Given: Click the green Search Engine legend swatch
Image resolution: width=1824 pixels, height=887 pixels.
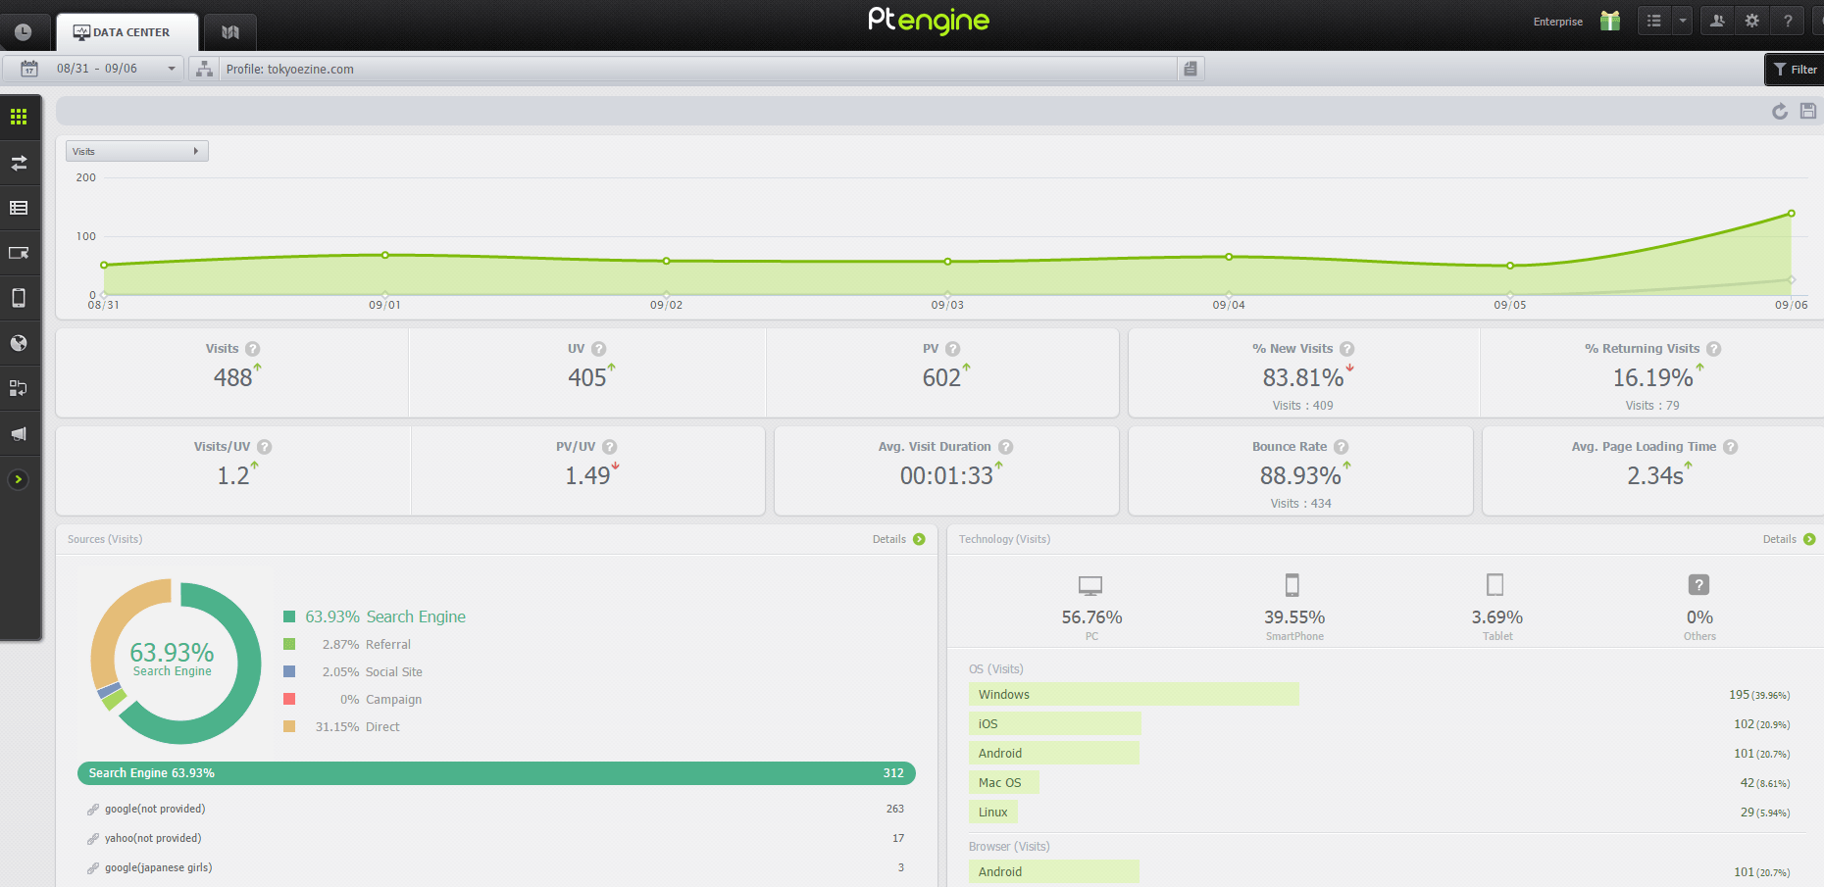Looking at the screenshot, I should click(x=289, y=616).
